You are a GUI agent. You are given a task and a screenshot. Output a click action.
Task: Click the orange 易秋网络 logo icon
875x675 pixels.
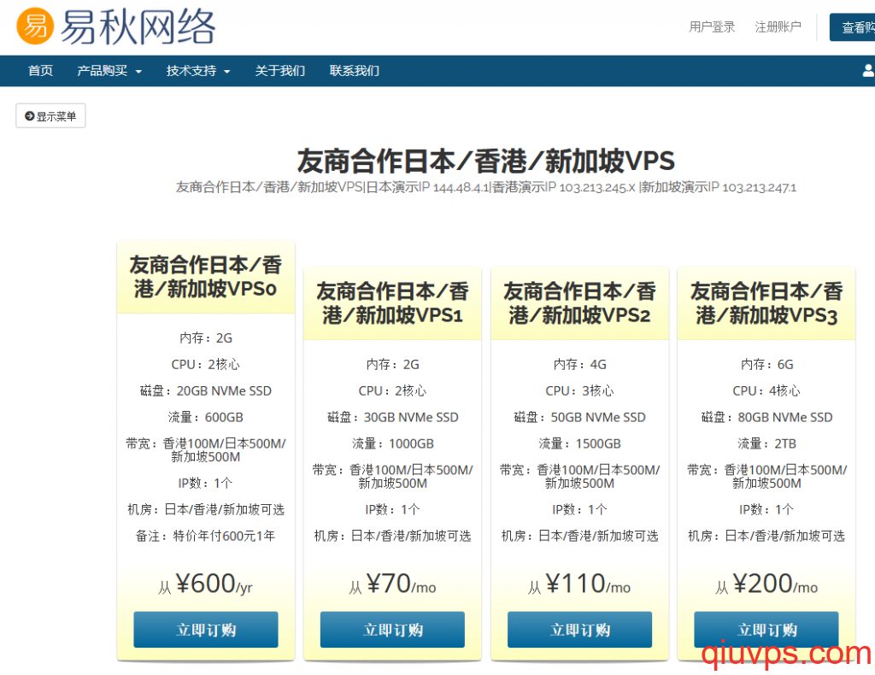[x=34, y=26]
